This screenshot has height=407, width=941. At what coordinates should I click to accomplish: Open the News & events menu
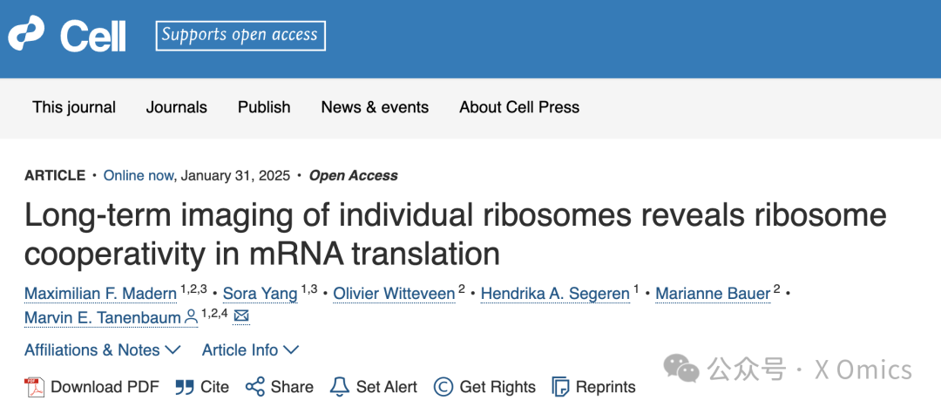375,107
